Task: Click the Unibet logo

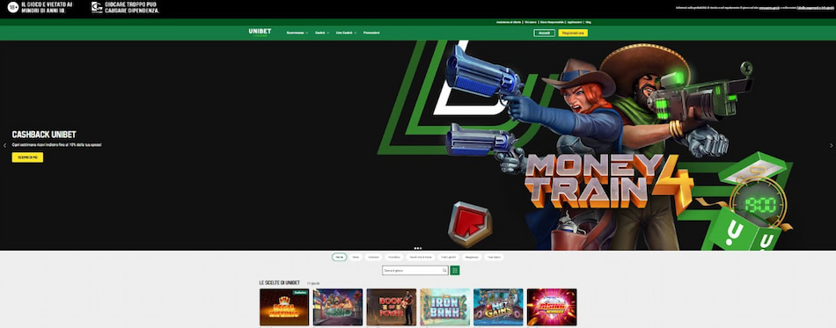Action: (x=260, y=32)
